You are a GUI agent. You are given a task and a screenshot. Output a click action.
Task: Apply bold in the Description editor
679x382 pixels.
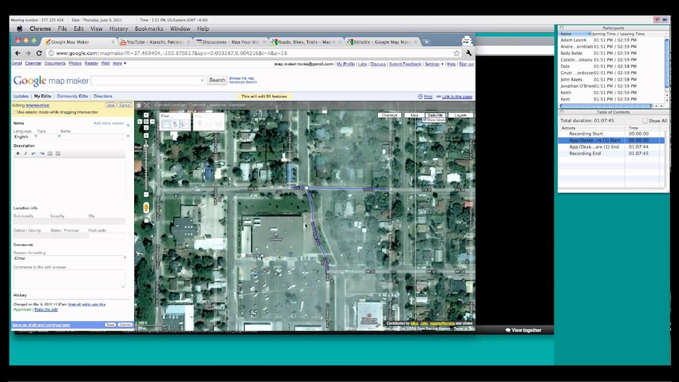[x=18, y=153]
